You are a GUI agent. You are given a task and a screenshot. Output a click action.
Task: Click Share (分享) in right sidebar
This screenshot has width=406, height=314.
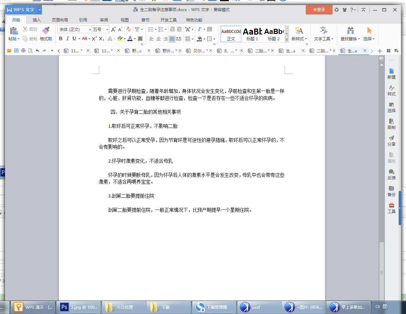pos(391,141)
